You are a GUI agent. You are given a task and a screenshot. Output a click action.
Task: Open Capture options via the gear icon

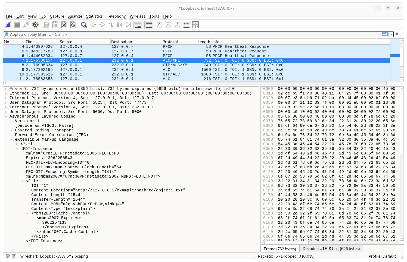tap(35, 25)
